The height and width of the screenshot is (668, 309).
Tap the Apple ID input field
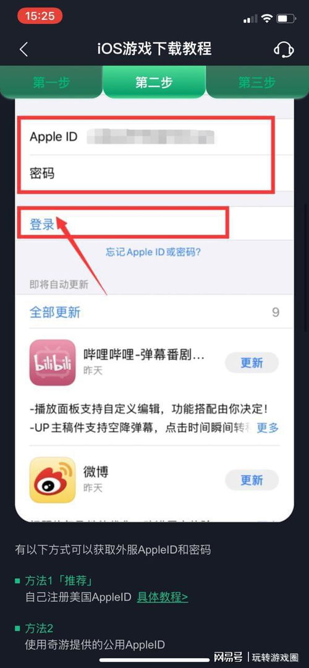[x=154, y=137]
